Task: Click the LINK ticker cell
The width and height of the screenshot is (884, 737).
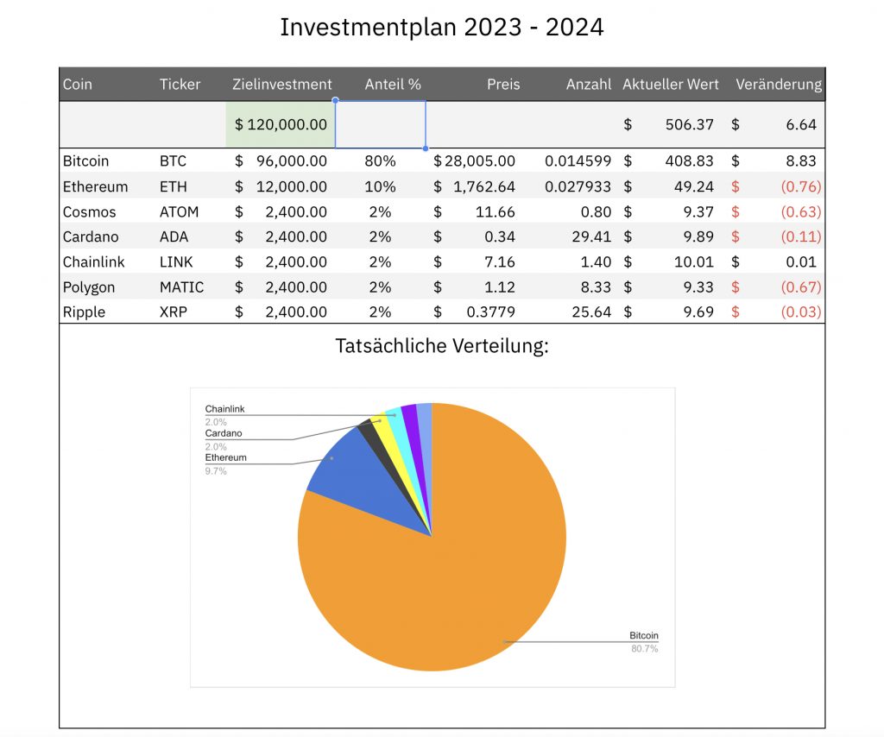Action: tap(176, 262)
